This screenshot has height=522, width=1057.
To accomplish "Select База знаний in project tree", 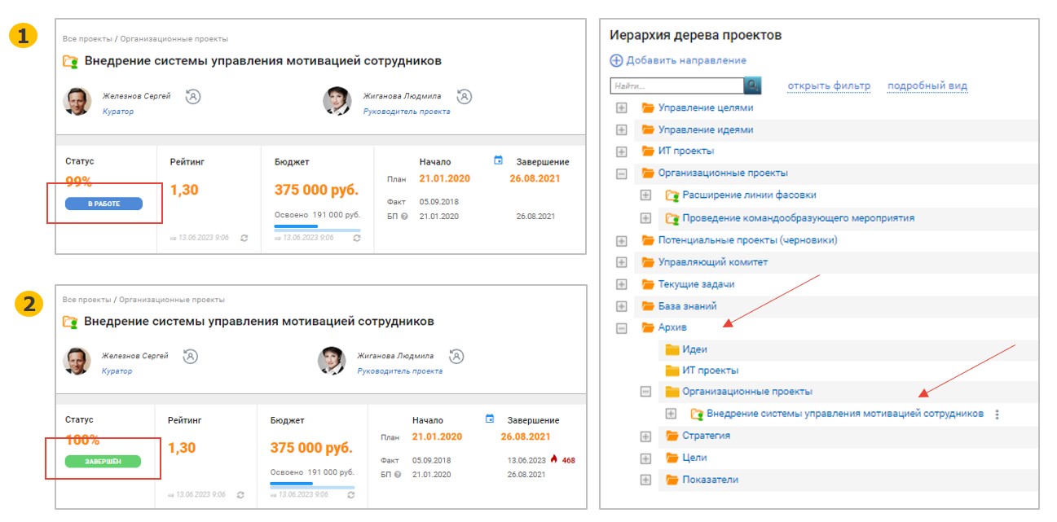I will click(x=687, y=306).
